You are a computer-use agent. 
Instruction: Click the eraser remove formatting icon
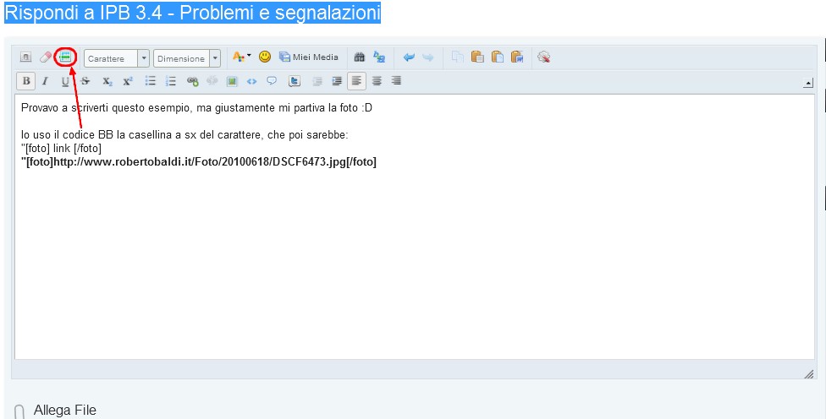[x=46, y=57]
